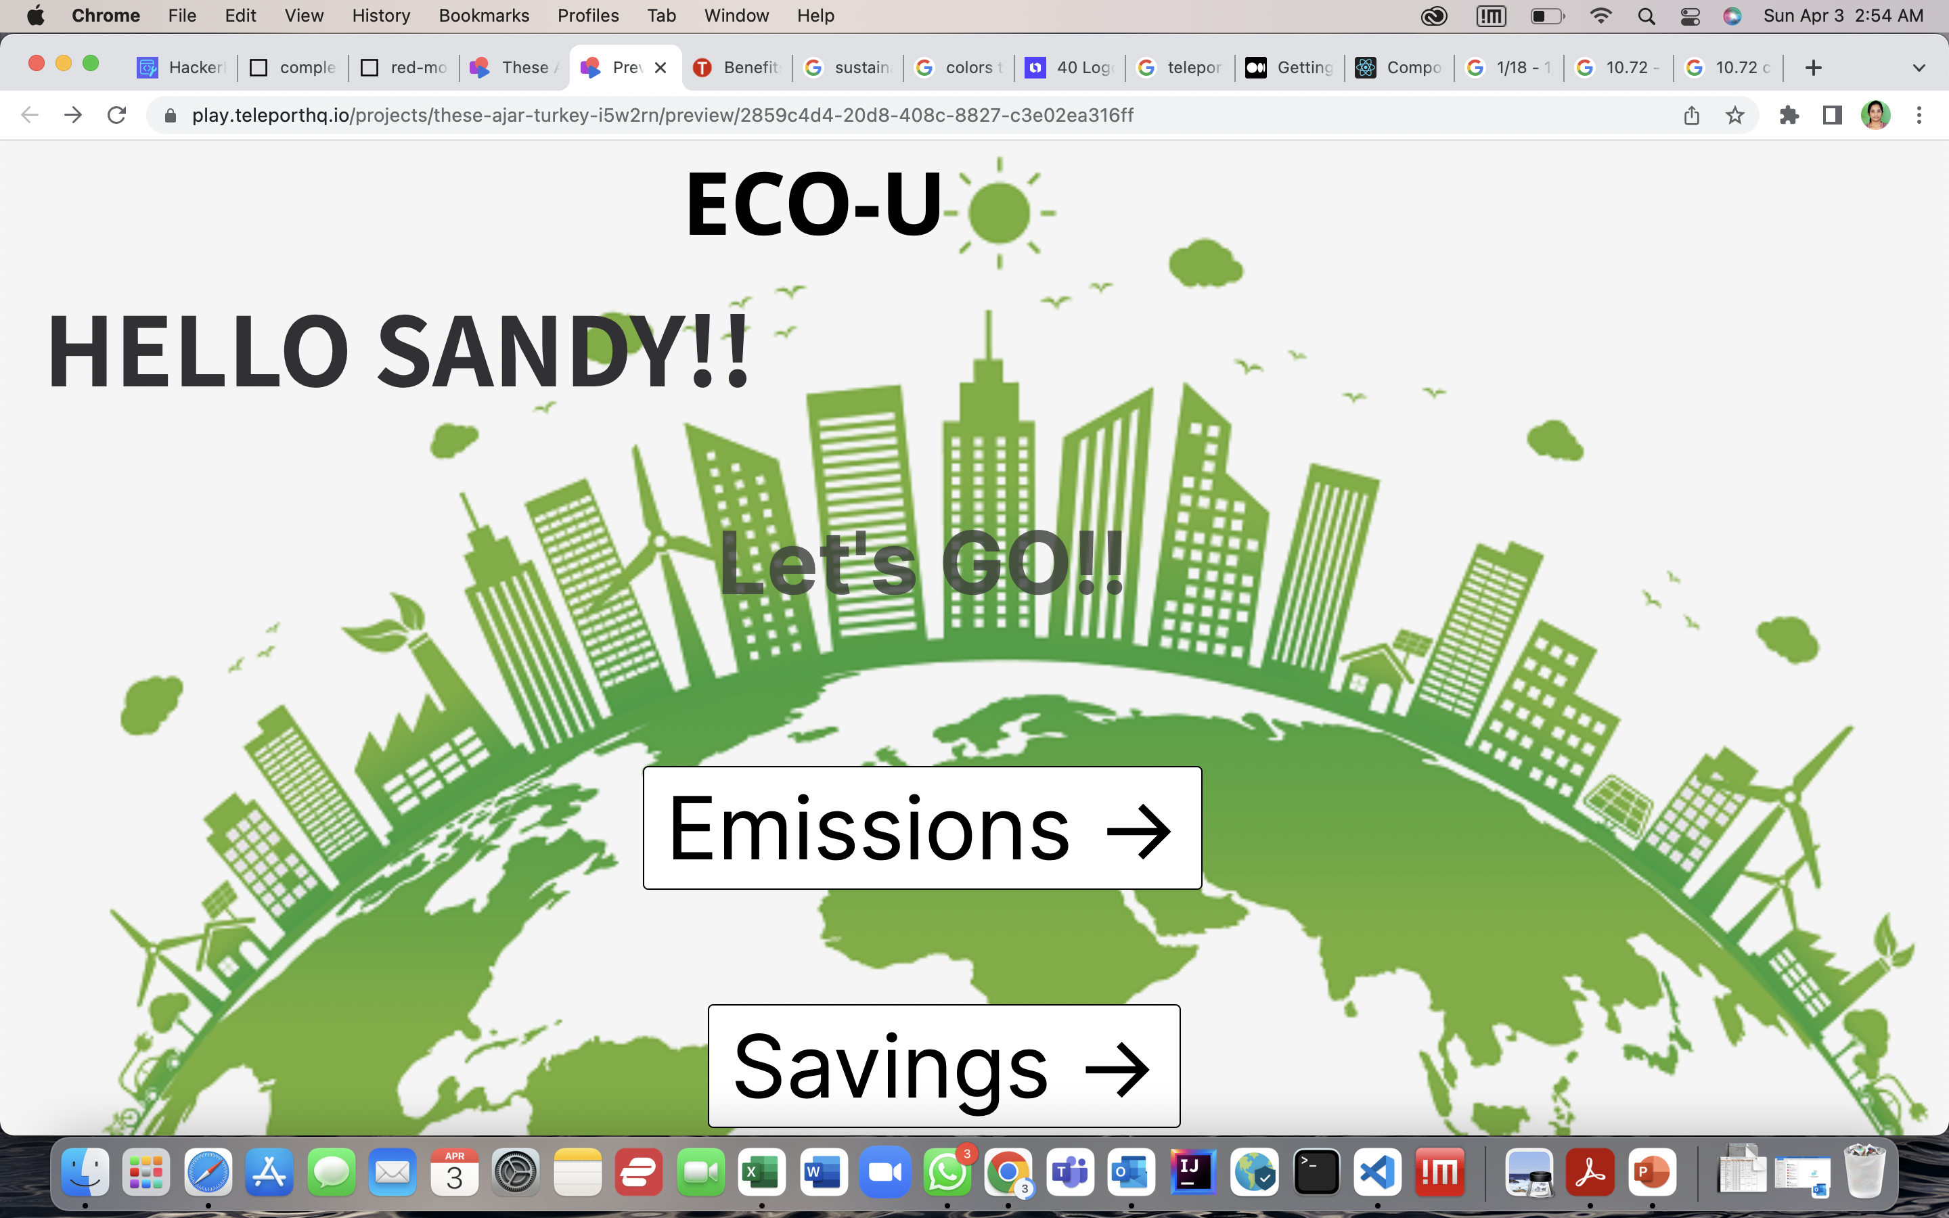Open the Bookmarks menu
1949x1218 pixels.
tap(483, 16)
